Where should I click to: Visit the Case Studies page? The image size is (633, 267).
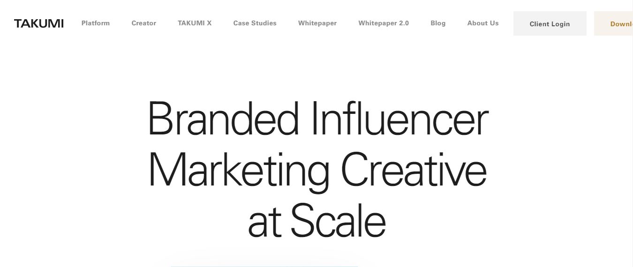(255, 23)
